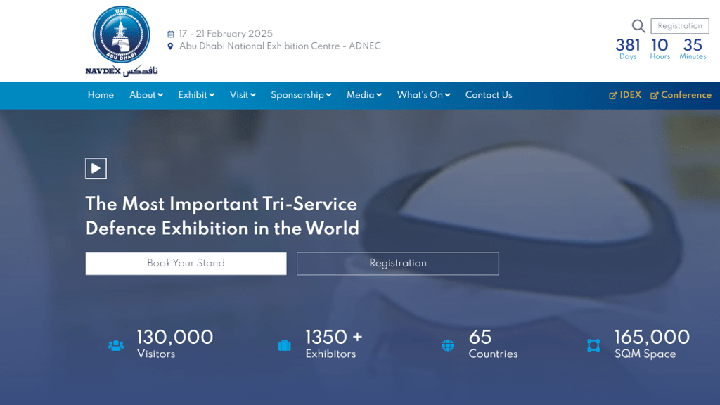
Task: Click the NAVDEX Abu Dhabi logo
Action: click(x=121, y=41)
